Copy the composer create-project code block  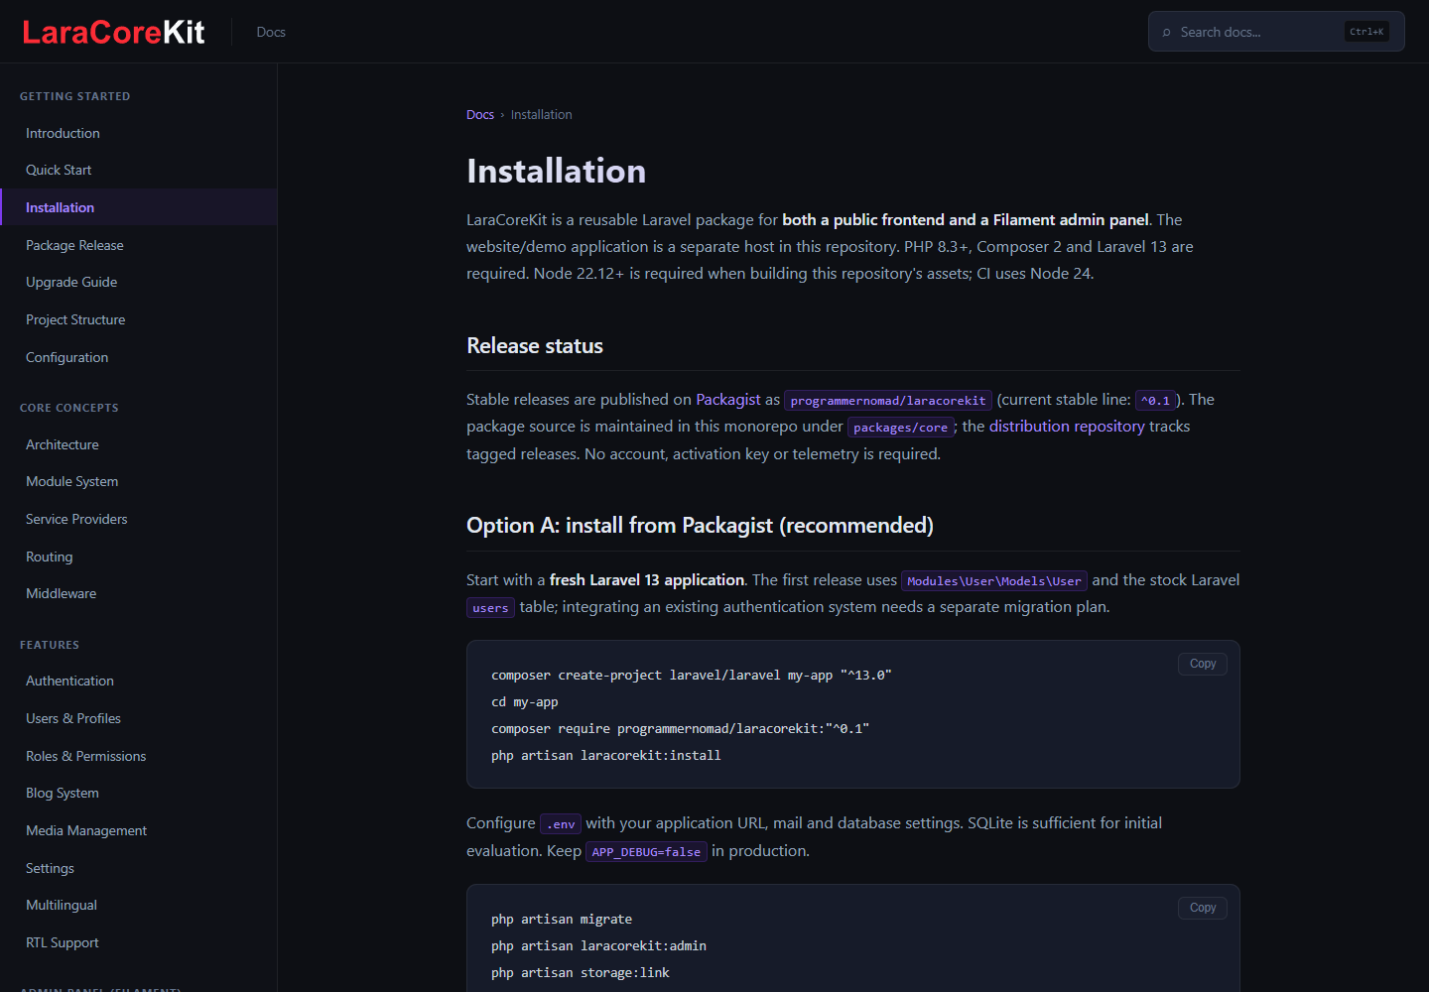point(1203,664)
